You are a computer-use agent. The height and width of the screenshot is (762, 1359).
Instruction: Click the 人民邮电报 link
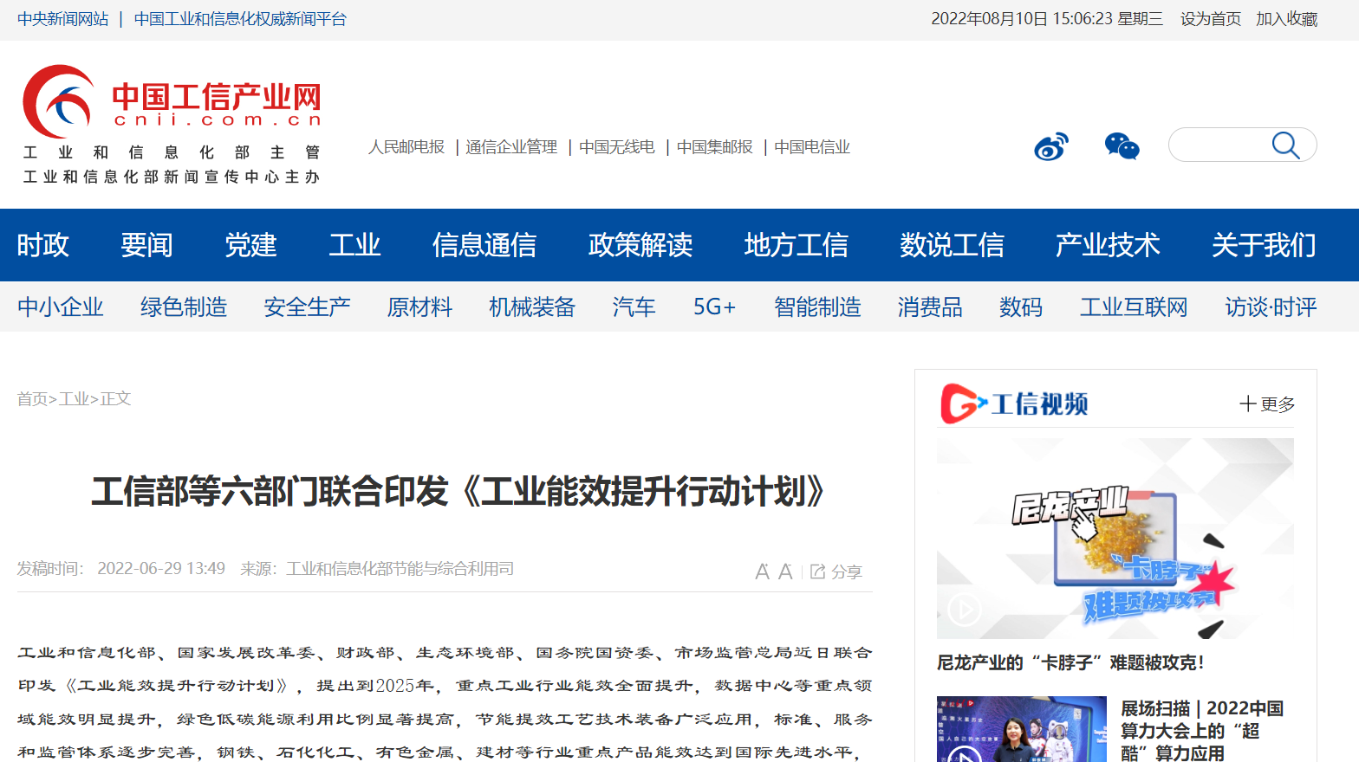pos(406,147)
